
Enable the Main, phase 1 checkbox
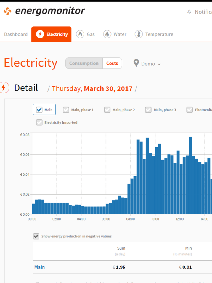(x=66, y=110)
